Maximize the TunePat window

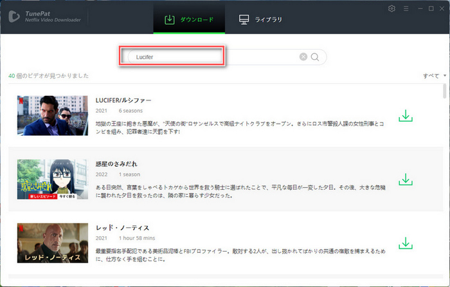tap(431, 8)
